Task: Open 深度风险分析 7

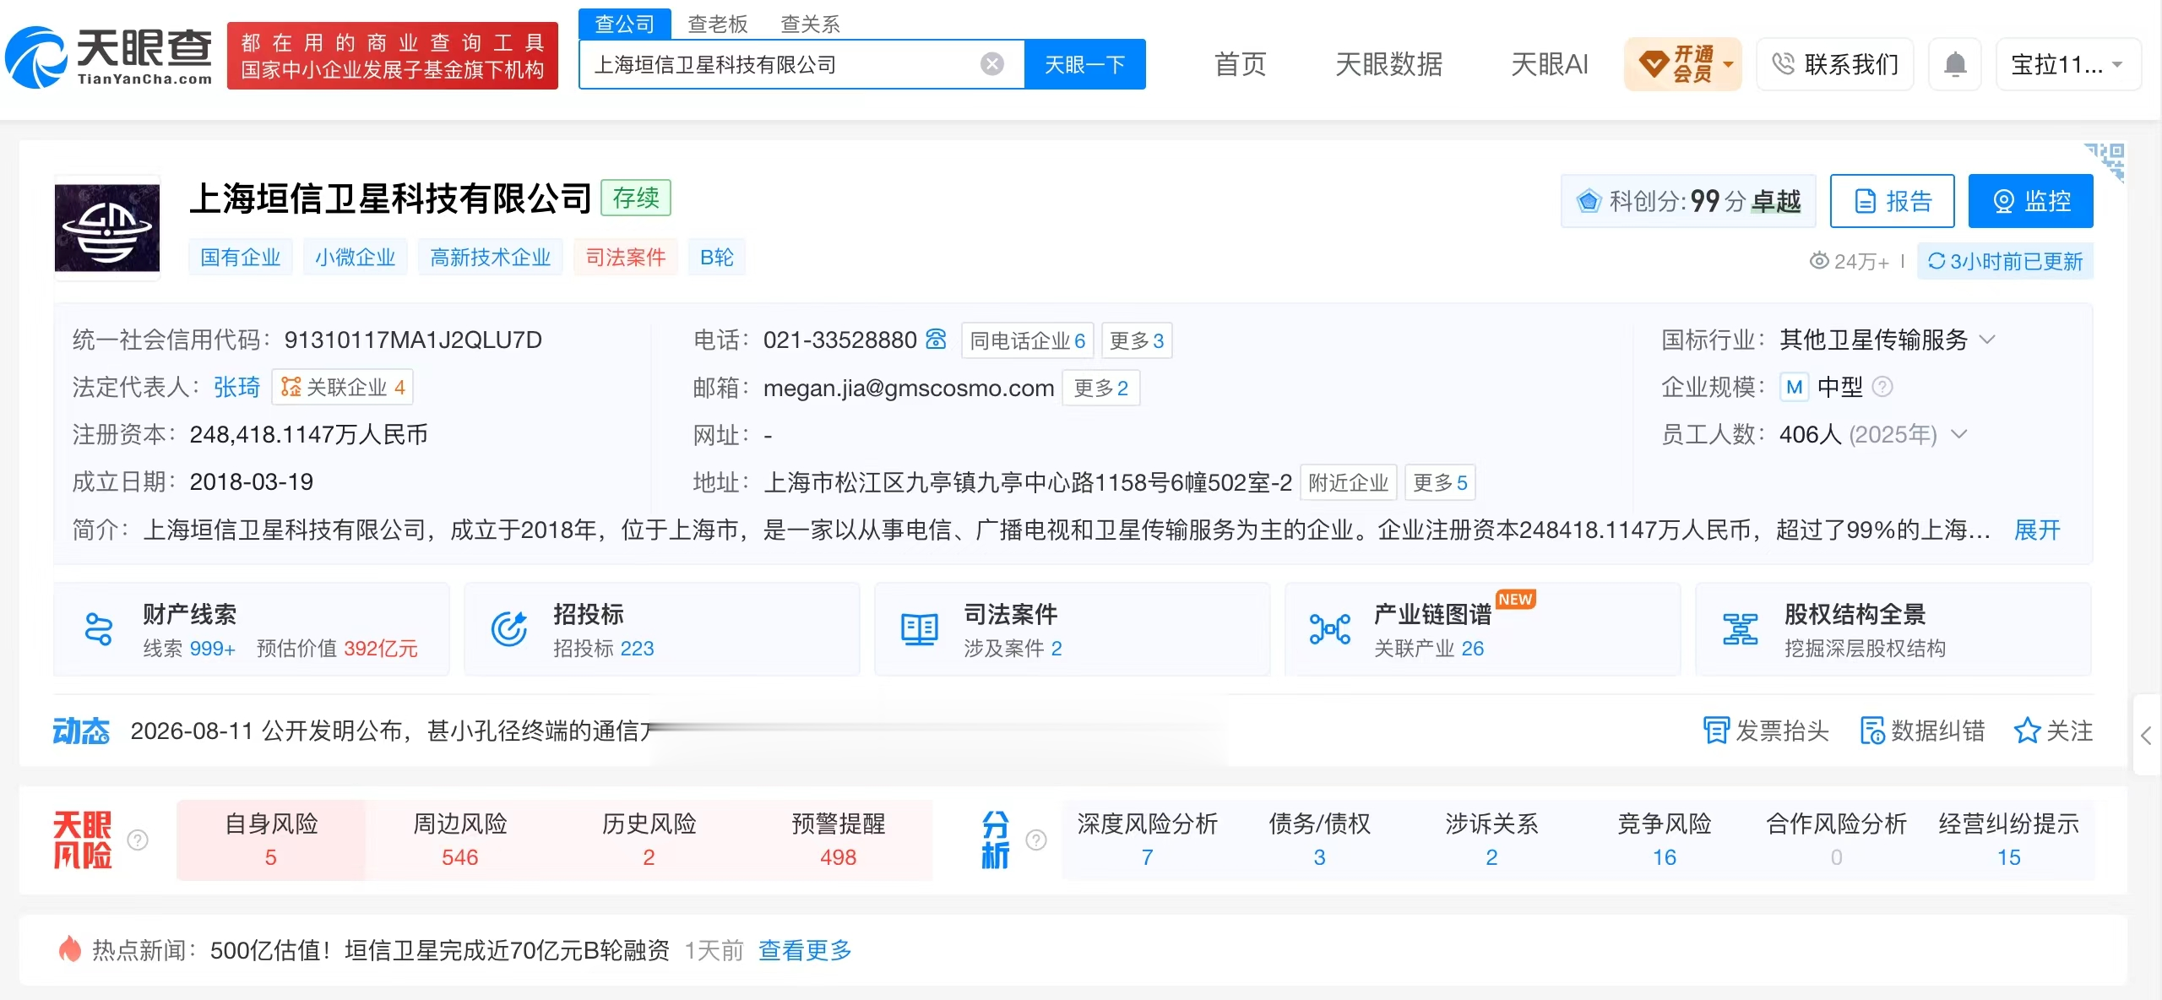Action: 1147,840
